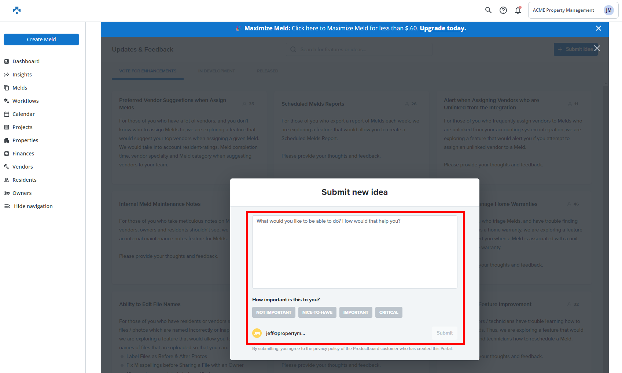The width and height of the screenshot is (622, 373).
Task: Click into the idea description text box
Action: [x=354, y=251]
